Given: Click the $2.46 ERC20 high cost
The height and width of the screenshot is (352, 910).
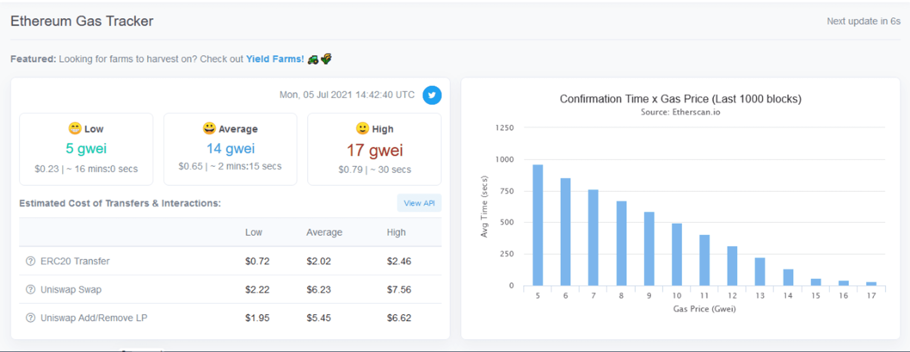Looking at the screenshot, I should 399,261.
